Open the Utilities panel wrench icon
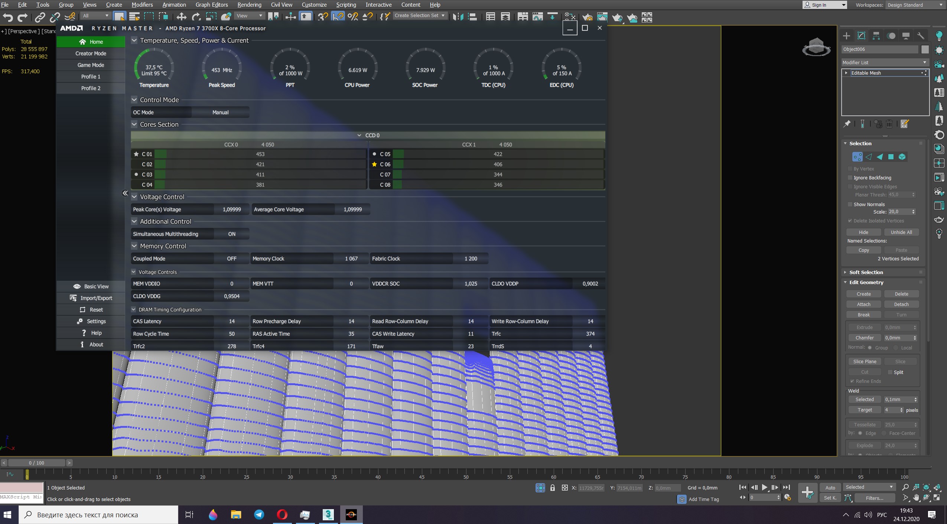The image size is (947, 524). [x=921, y=36]
